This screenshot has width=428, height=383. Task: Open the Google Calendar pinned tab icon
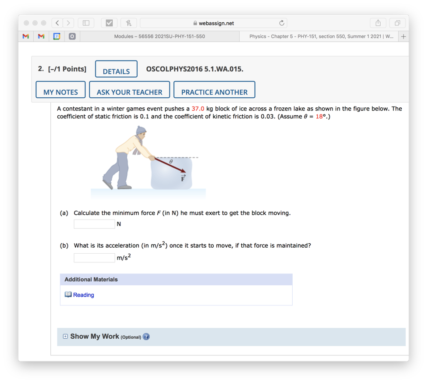[57, 36]
